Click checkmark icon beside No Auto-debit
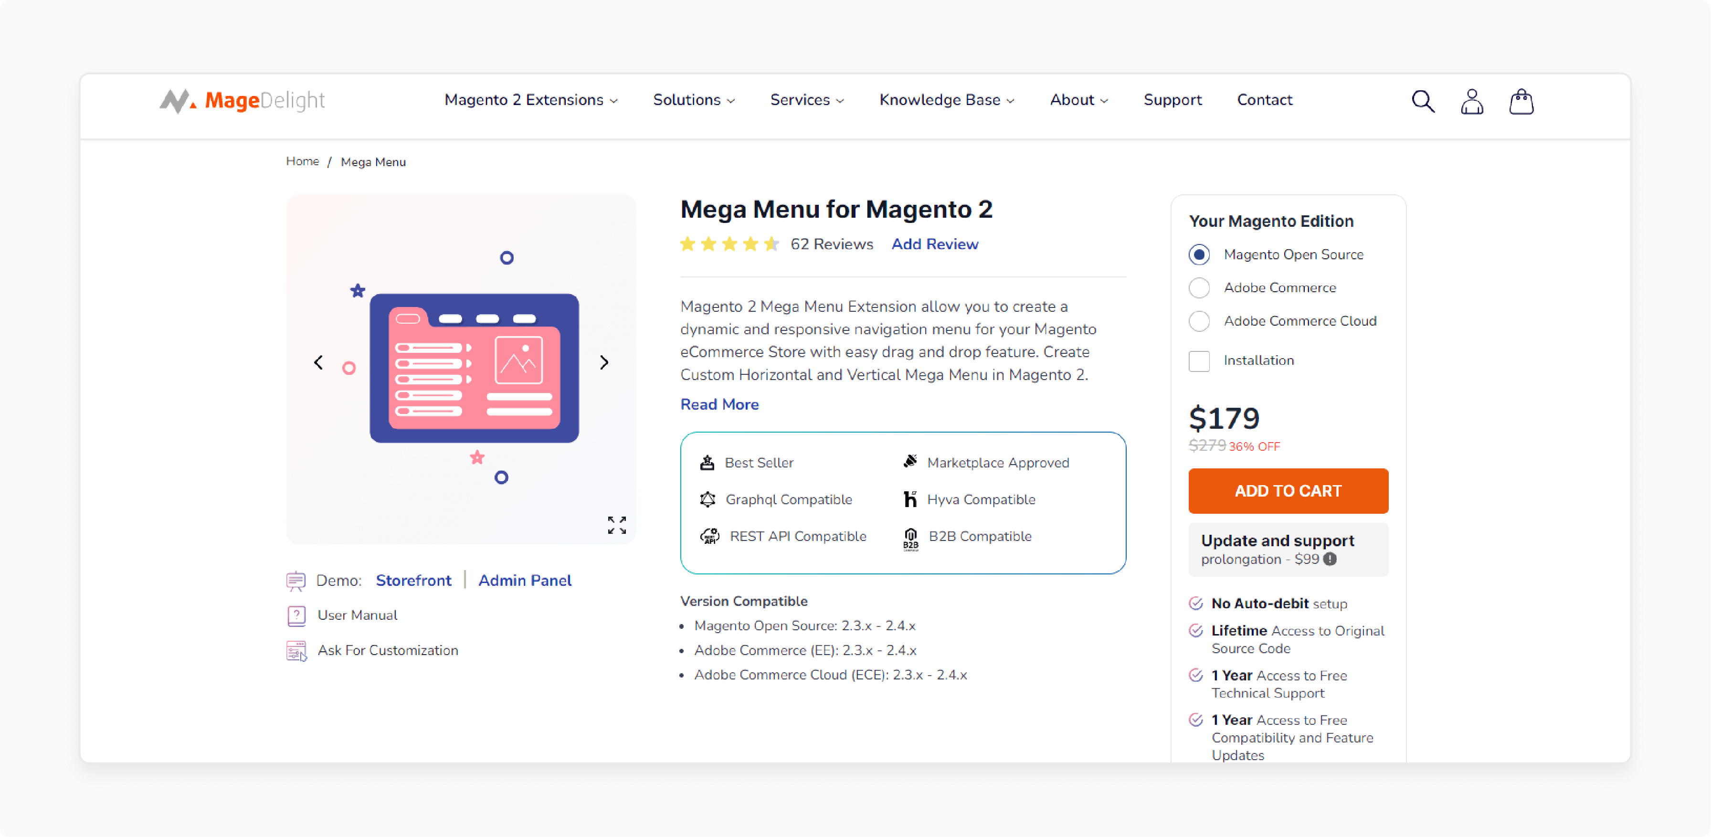 [1195, 603]
